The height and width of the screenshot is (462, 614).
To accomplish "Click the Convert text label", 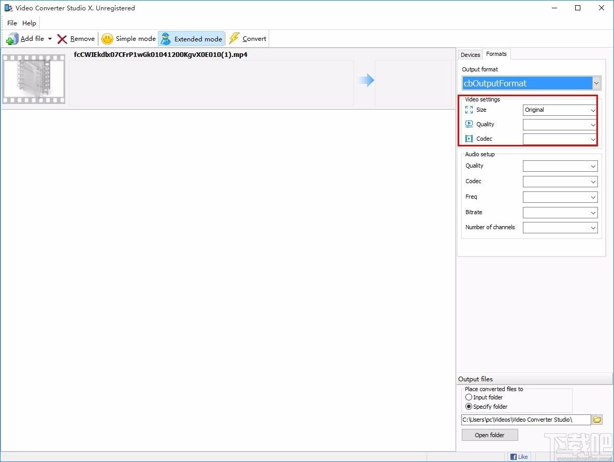I will coord(255,39).
